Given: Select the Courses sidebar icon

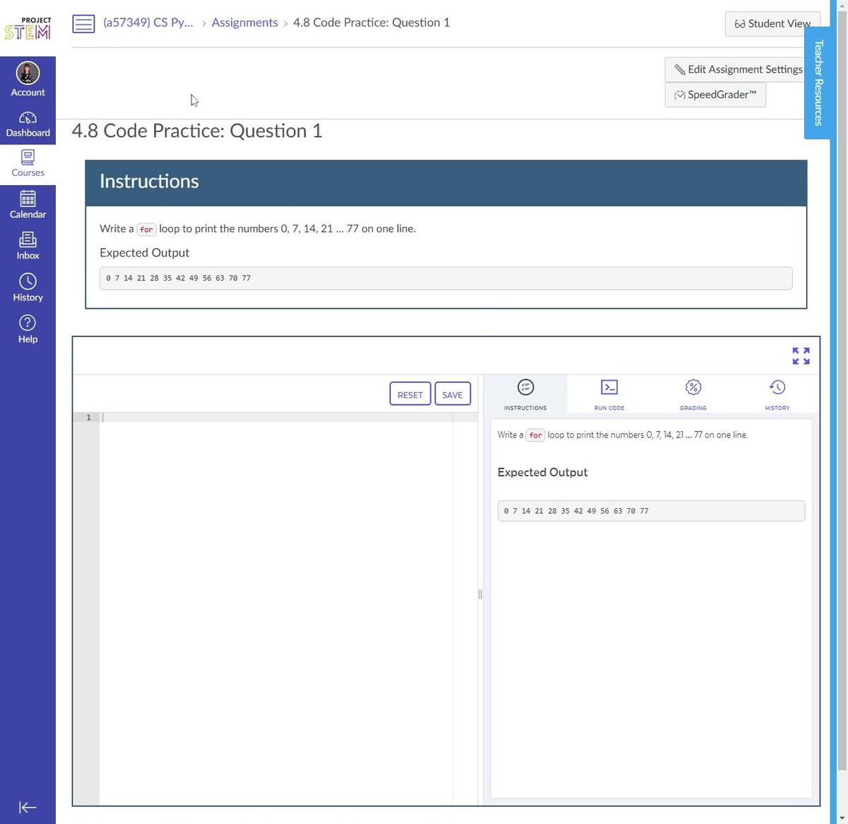Looking at the screenshot, I should (28, 163).
